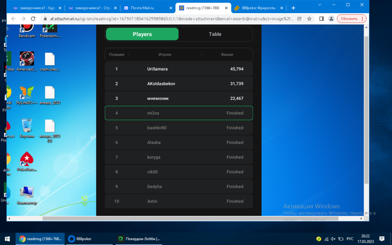The image size is (392, 245).
Task: Switch the РУС input language indicator
Action: click(350, 239)
